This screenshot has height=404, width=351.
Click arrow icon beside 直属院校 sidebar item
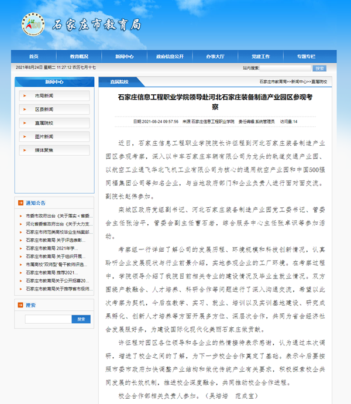(x=23, y=123)
